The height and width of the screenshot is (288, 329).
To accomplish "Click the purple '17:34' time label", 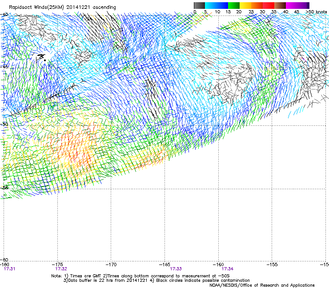I will click(228, 269).
